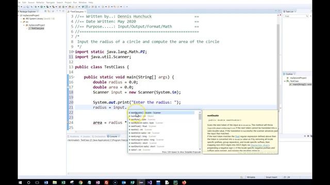Switch to Eclipse taskbar icon
Viewport: 330px width, 185px height.
point(141,182)
